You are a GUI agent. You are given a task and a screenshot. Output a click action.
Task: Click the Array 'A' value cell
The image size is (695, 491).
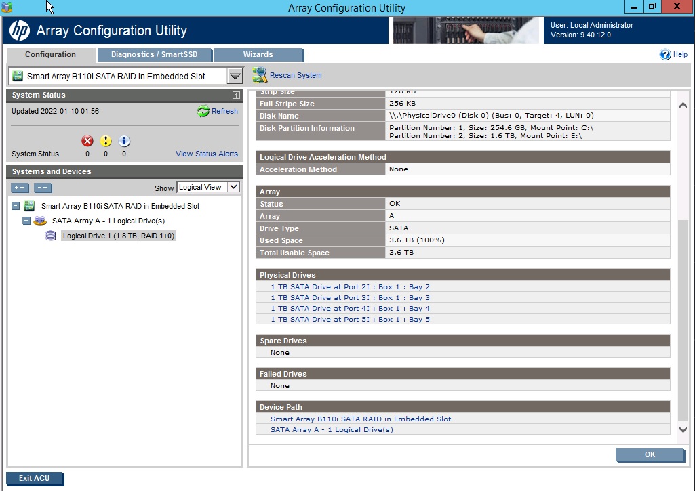[528, 216]
